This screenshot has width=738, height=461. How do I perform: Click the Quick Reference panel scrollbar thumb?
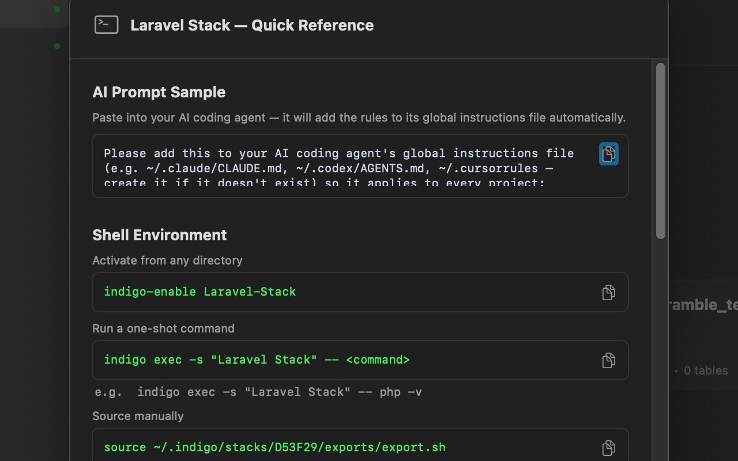pyautogui.click(x=661, y=151)
